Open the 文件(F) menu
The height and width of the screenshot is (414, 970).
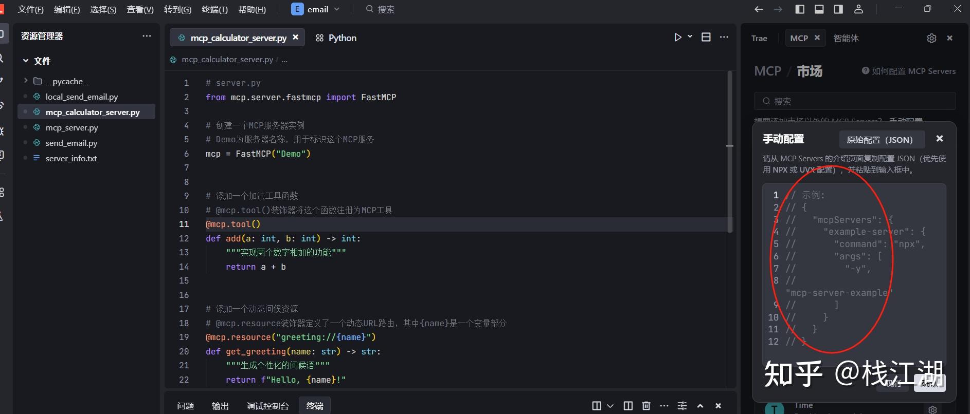coord(30,9)
